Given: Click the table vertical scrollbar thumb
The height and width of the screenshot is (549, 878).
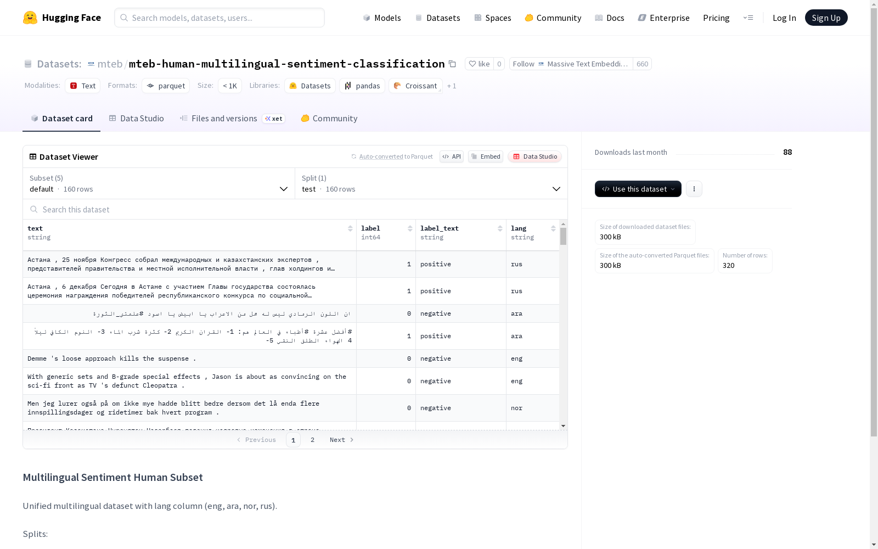Looking at the screenshot, I should tap(563, 237).
